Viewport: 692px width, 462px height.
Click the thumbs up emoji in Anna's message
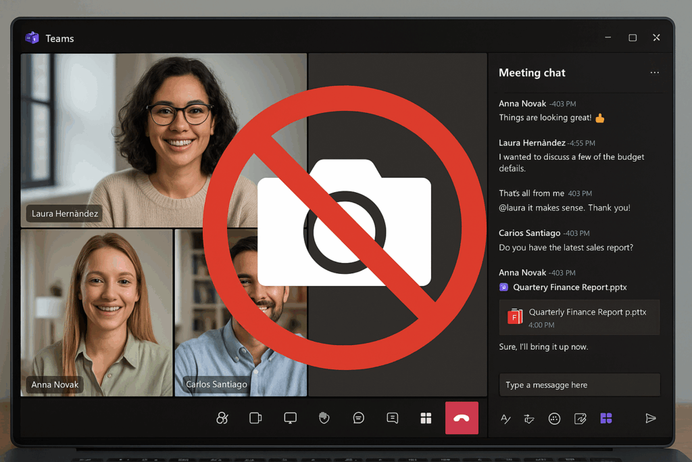(x=600, y=118)
